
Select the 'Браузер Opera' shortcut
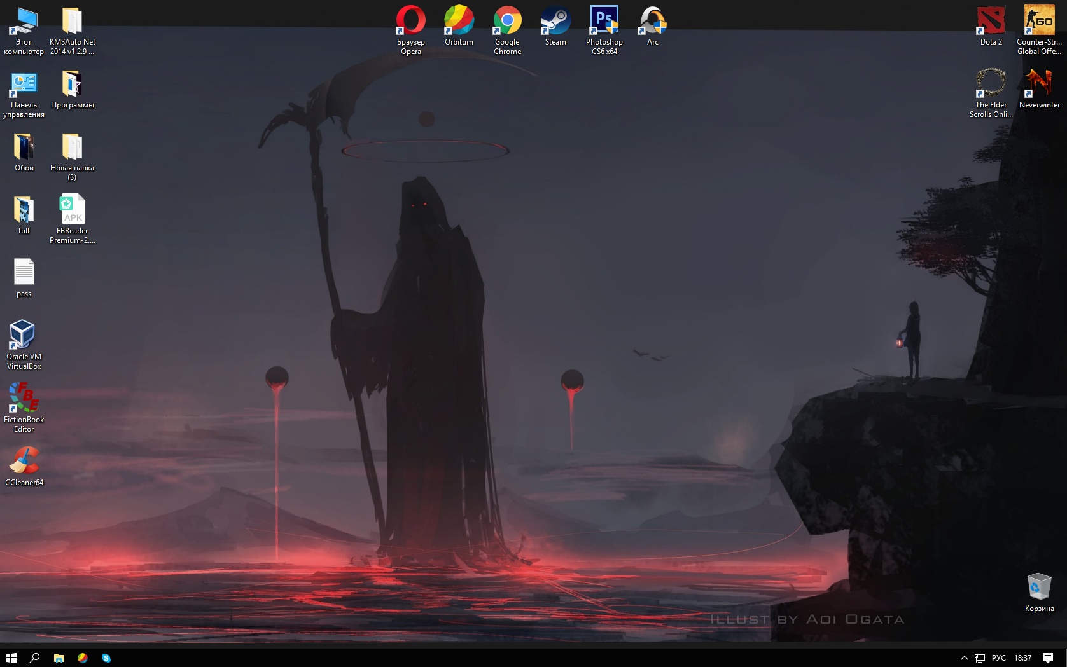click(410, 31)
